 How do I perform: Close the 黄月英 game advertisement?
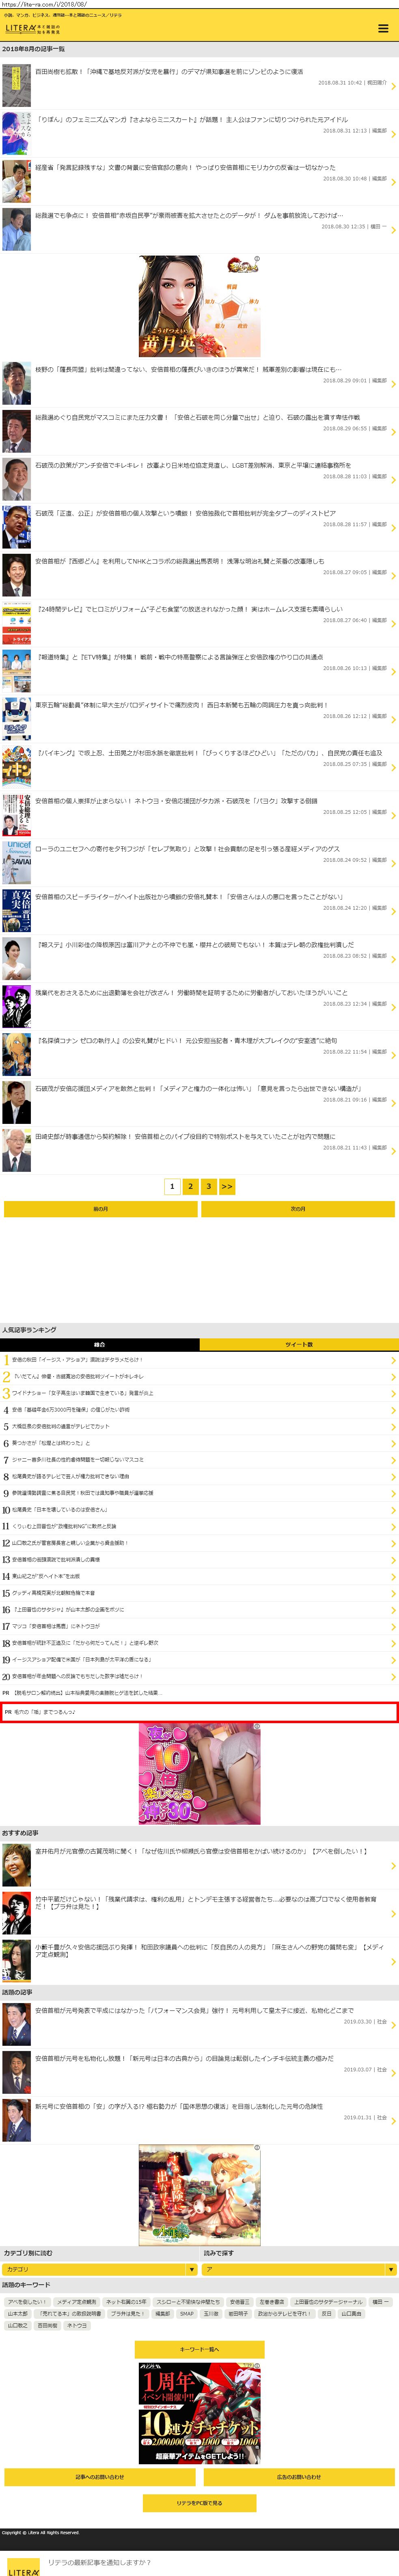tap(256, 259)
